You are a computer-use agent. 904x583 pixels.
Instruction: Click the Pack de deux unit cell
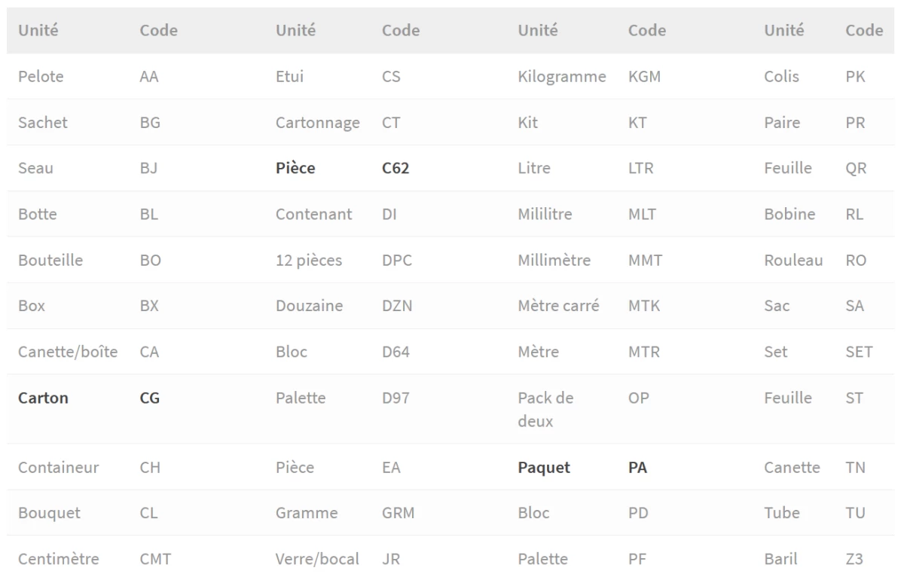pos(545,409)
